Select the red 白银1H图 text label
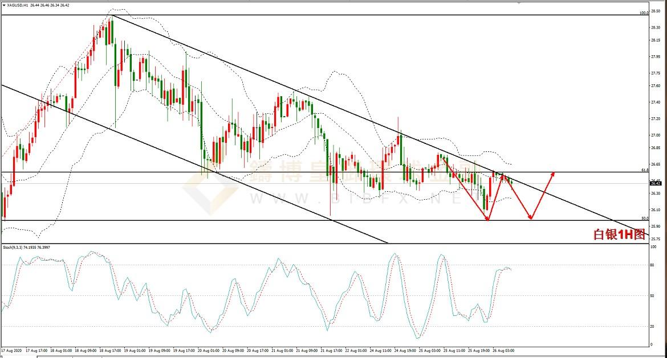This screenshot has height=358, width=667. click(x=619, y=234)
